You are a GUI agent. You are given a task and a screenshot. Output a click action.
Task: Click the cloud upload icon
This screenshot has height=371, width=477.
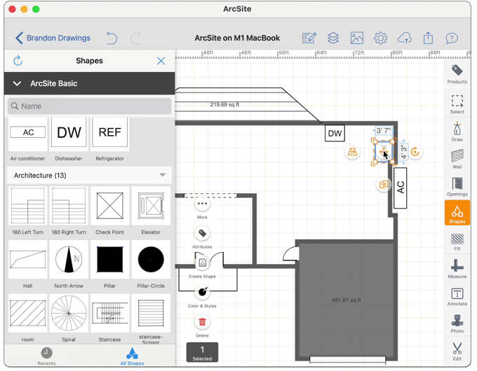point(404,38)
